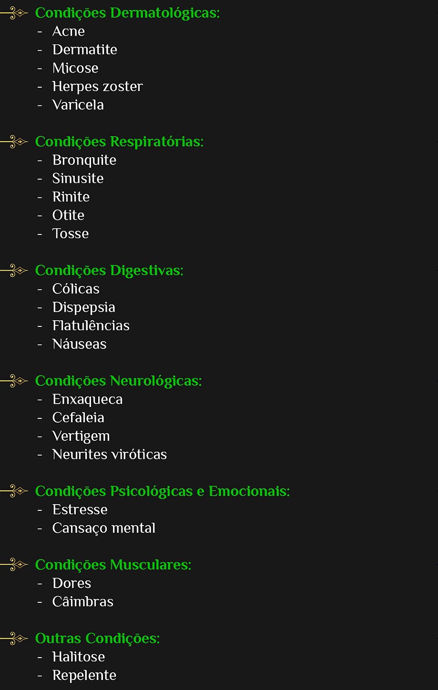Select the Condições Dermatológicas heading
Image resolution: width=438 pixels, height=690 pixels.
pos(127,13)
